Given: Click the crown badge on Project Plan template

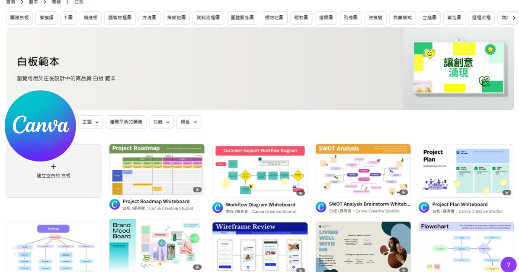Looking at the screenshot, I should tap(507, 193).
